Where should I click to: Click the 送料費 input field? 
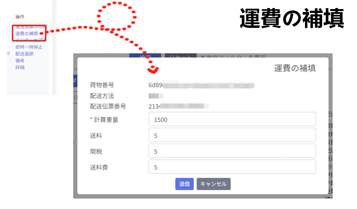coord(232,167)
